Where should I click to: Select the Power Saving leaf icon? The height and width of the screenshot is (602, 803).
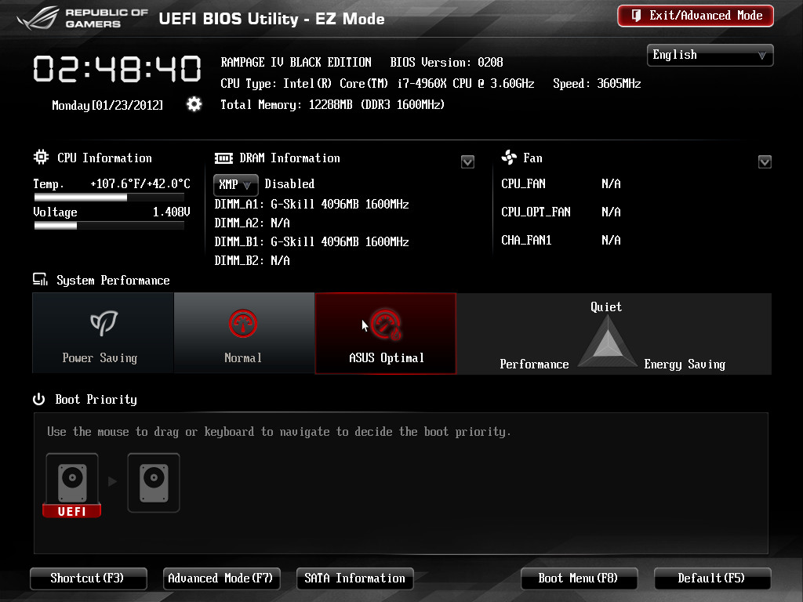[x=104, y=323]
